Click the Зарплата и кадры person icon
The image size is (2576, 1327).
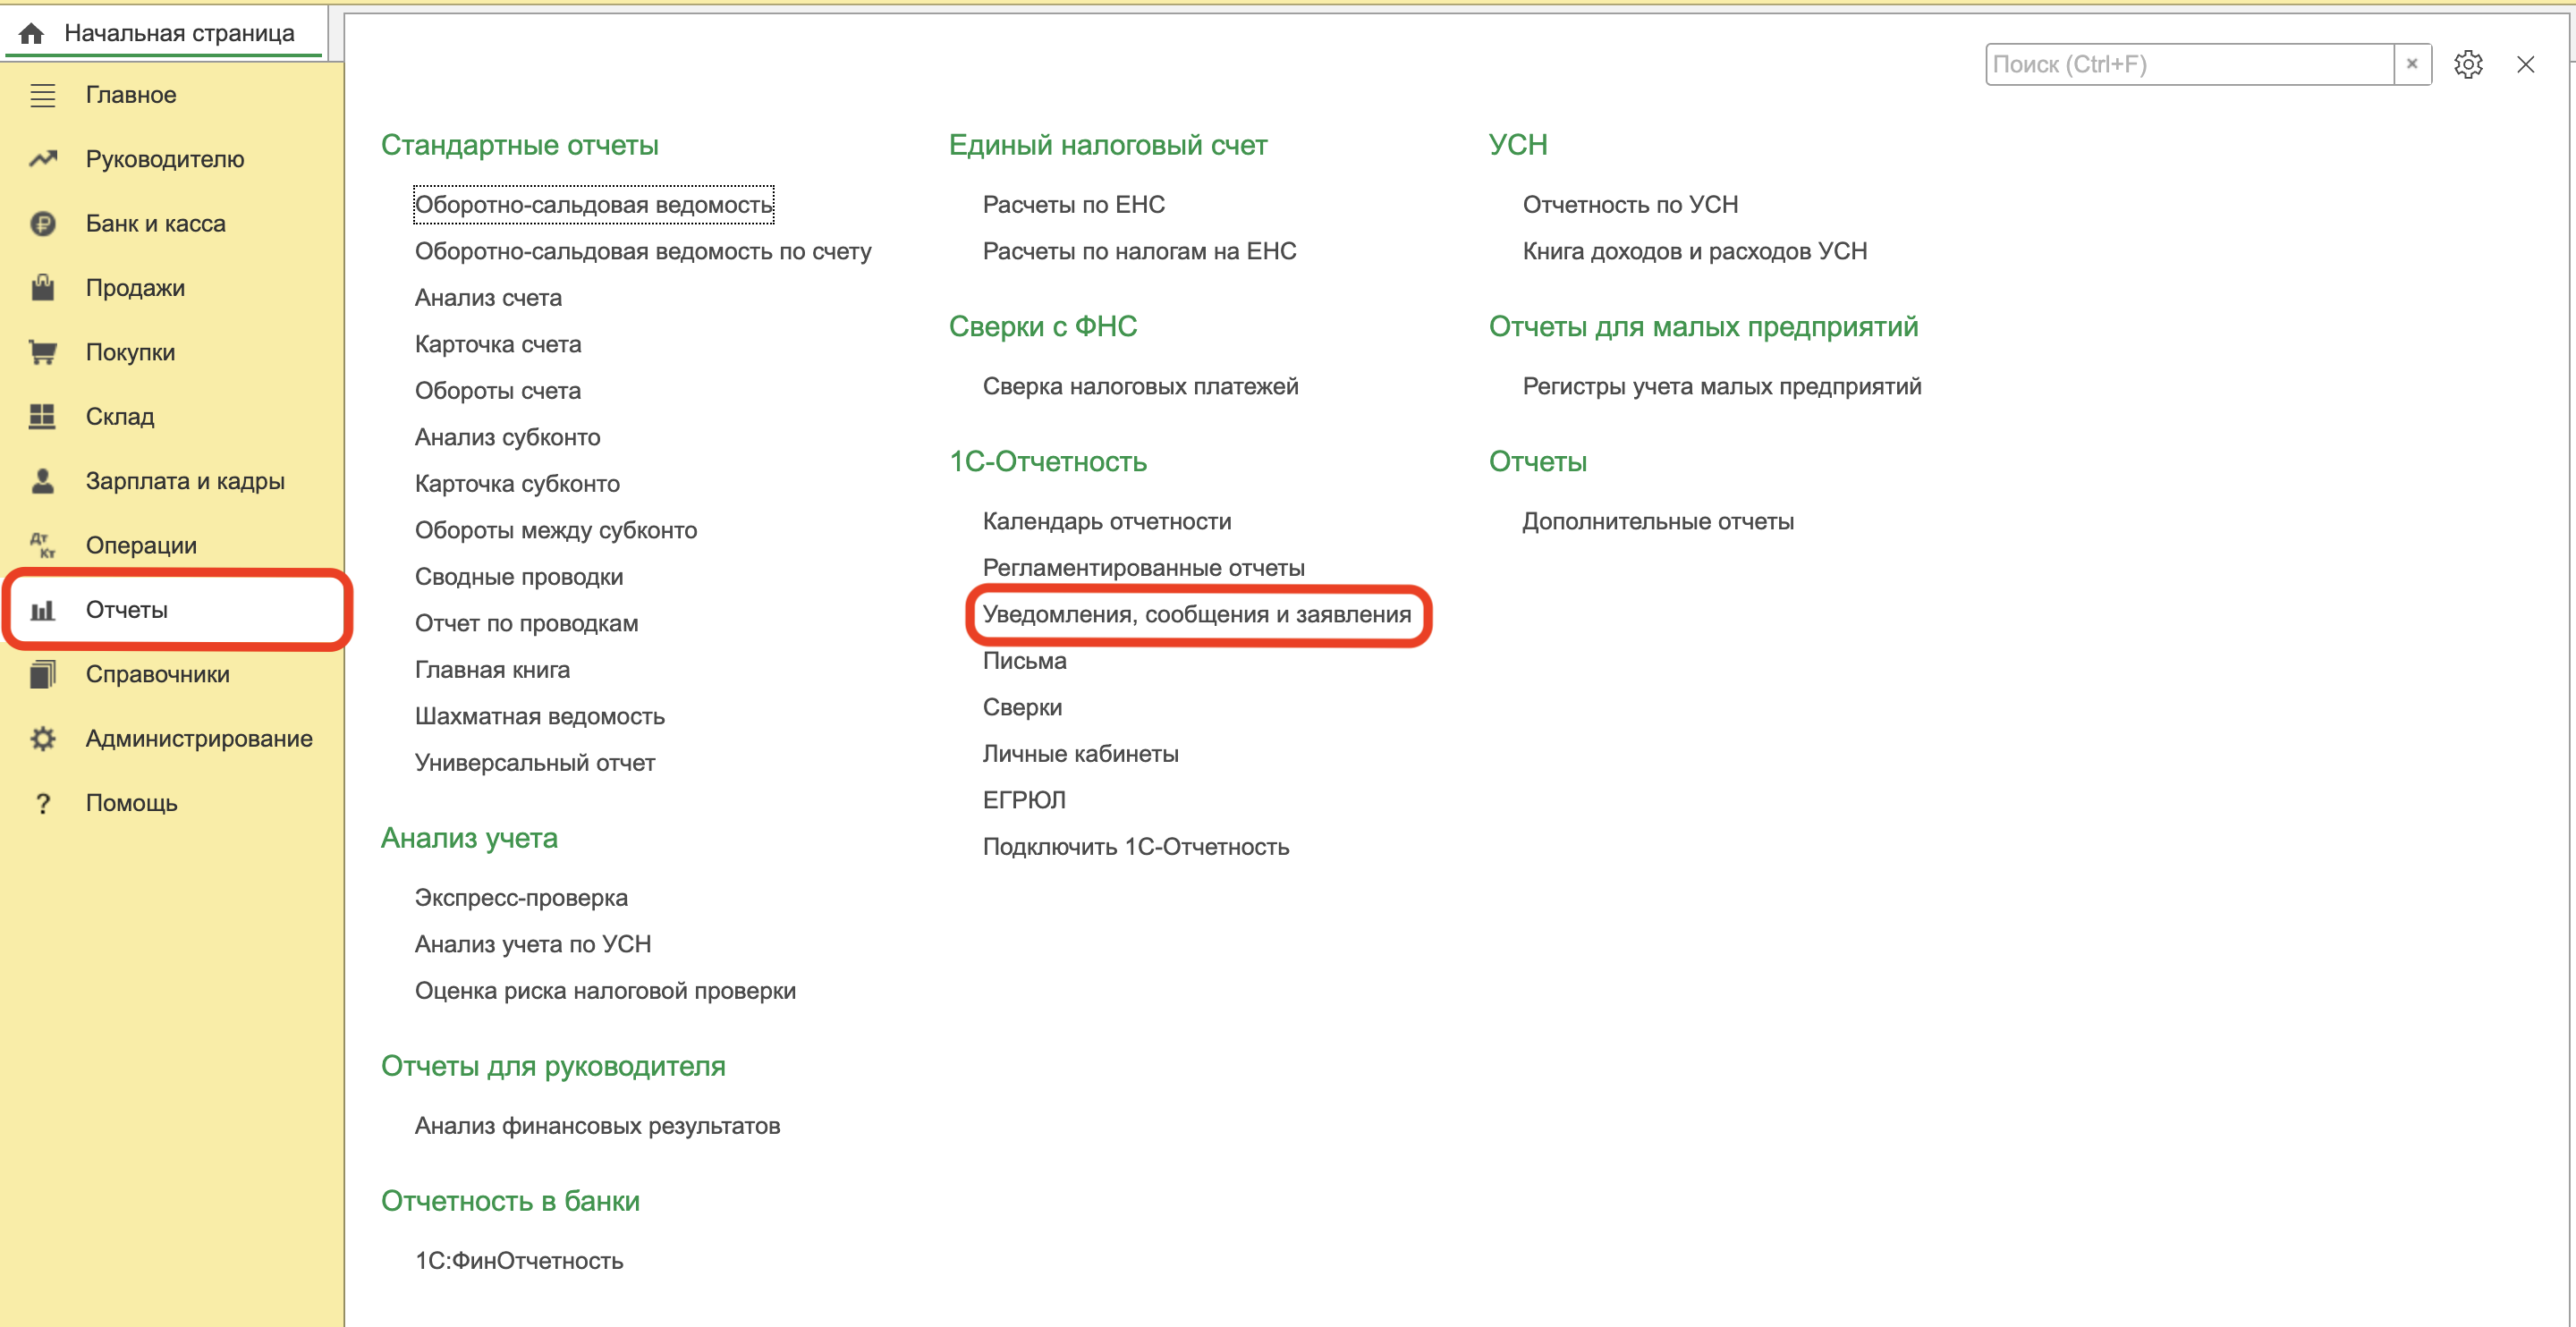pyautogui.click(x=42, y=481)
